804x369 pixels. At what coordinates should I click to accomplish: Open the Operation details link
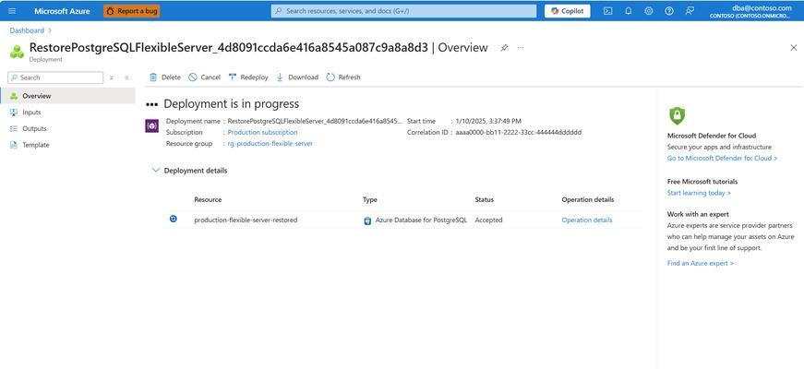tap(586, 220)
